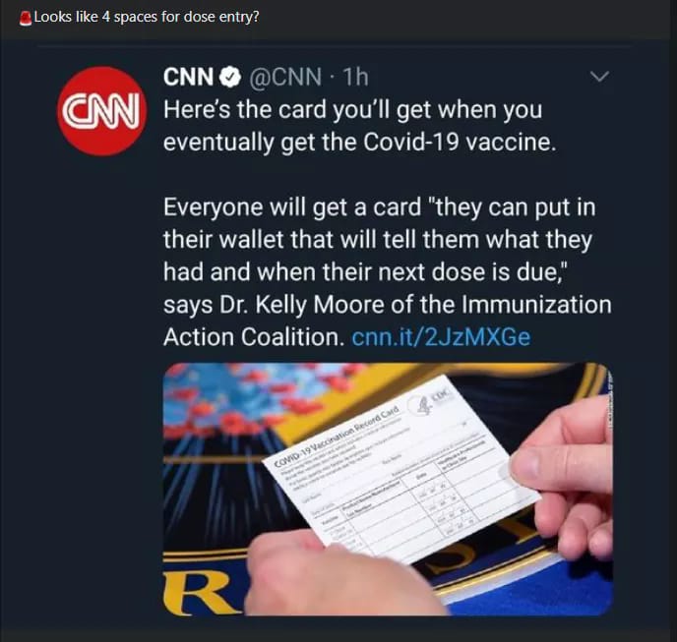Image resolution: width=677 pixels, height=642 pixels.
Task: Open the vaccination card photo attachment
Action: [388, 490]
